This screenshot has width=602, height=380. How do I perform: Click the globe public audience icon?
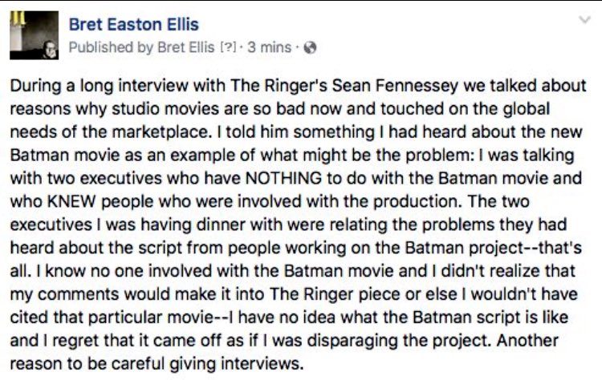tap(310, 47)
